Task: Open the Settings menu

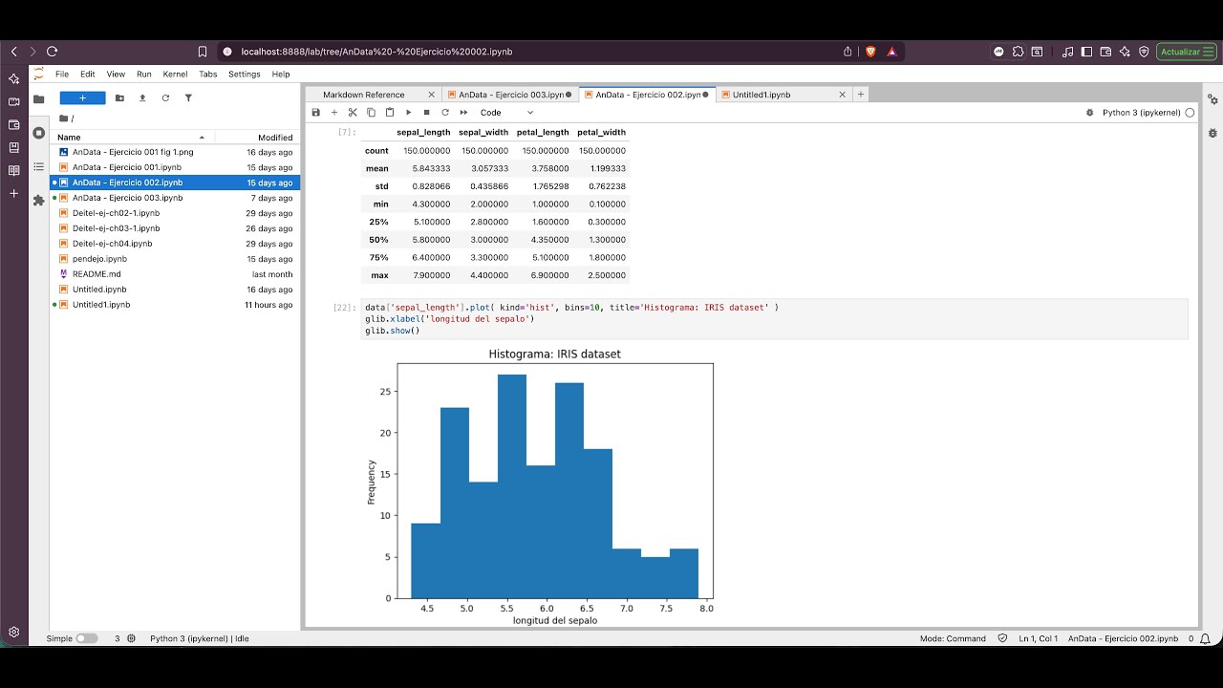Action: [245, 74]
